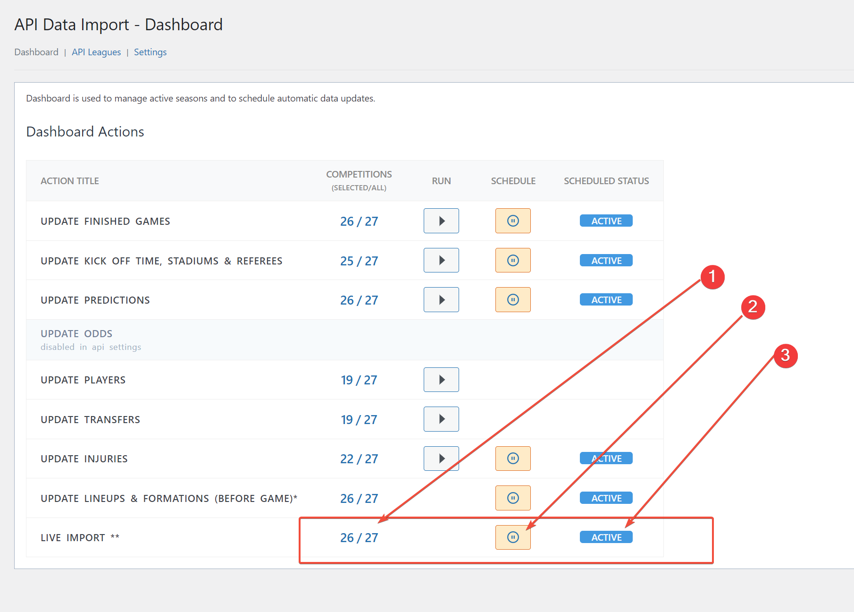The height and width of the screenshot is (612, 854).
Task: Click the Update Lineups schedule icon
Action: tap(513, 498)
